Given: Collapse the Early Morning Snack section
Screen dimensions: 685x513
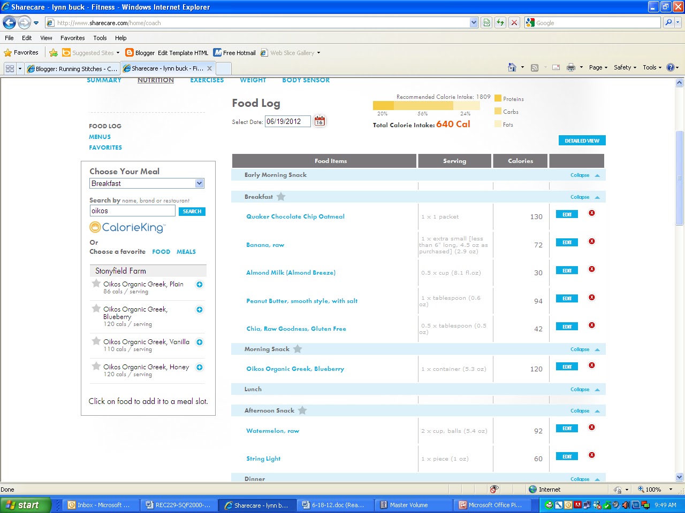Looking at the screenshot, I should [585, 175].
